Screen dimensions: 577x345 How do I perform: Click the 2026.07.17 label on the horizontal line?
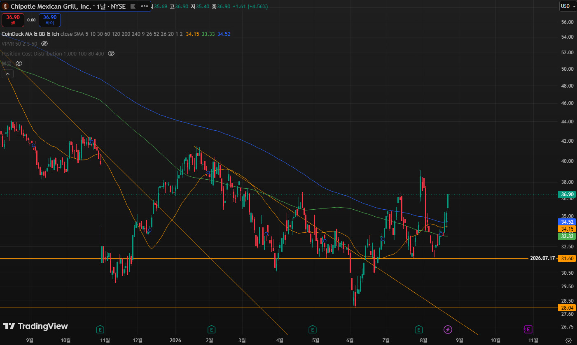542,258
